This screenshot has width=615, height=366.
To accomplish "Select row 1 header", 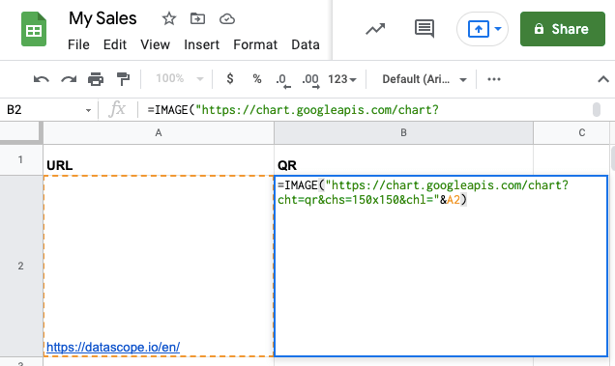I will coord(20,160).
